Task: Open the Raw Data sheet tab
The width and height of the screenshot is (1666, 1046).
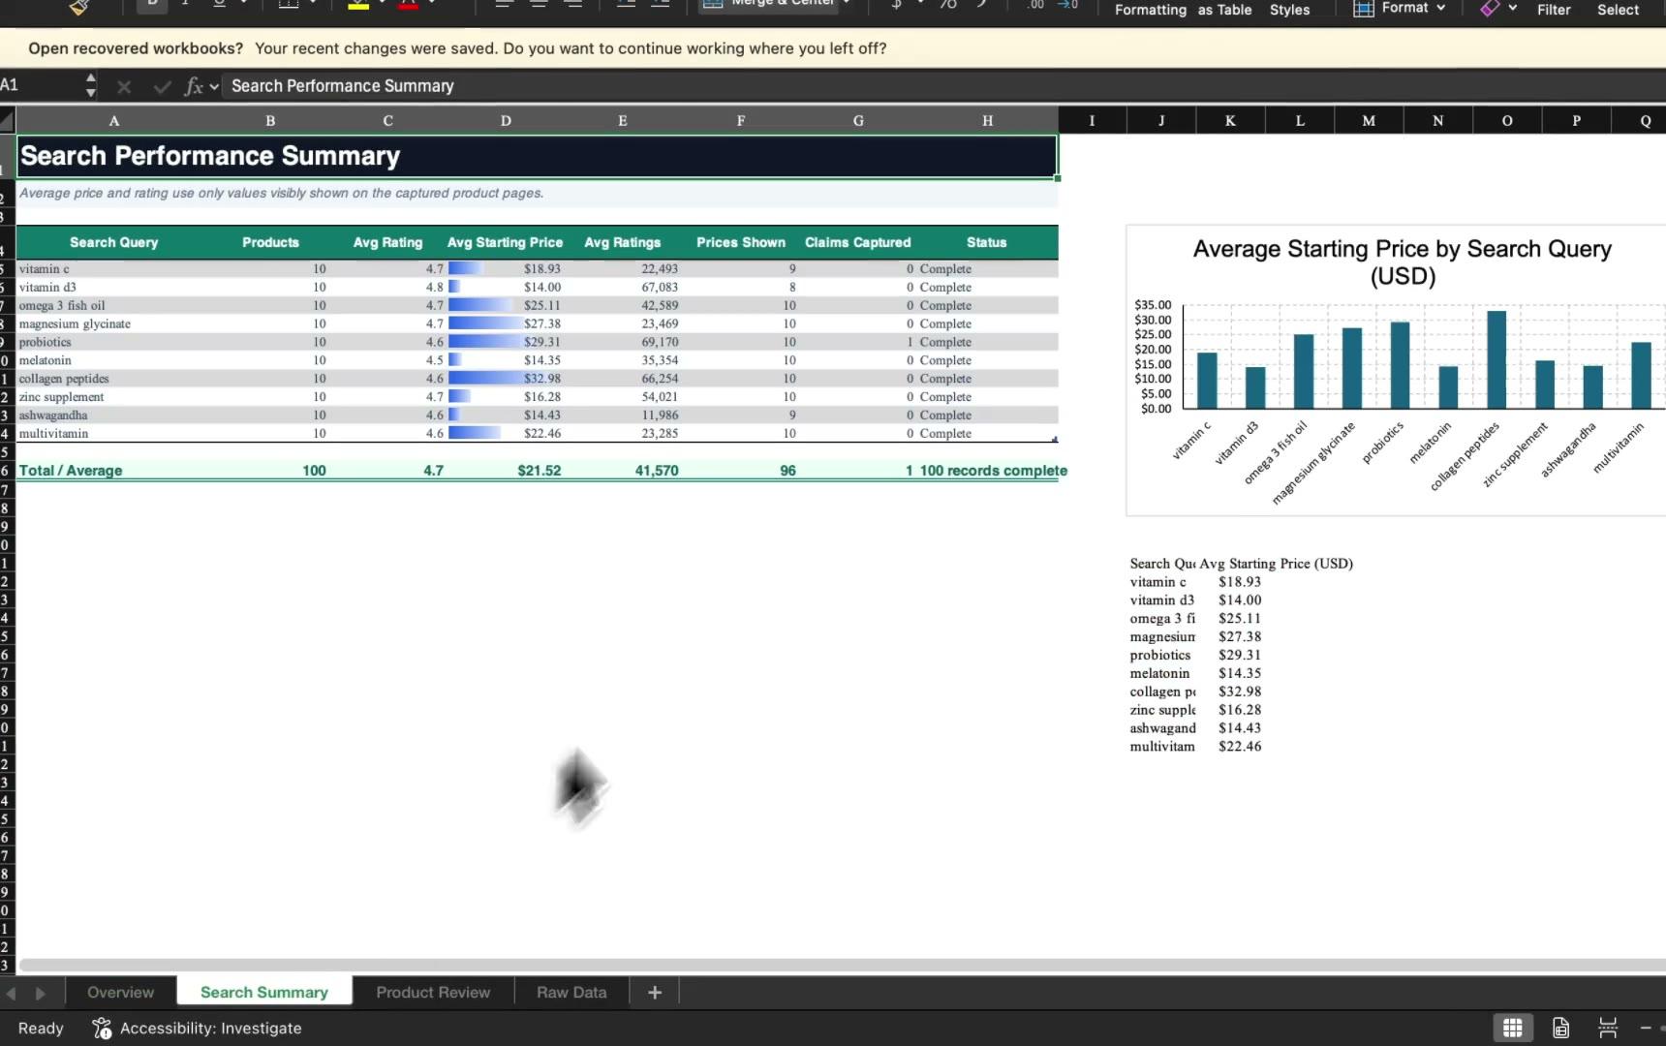Action: (x=571, y=992)
